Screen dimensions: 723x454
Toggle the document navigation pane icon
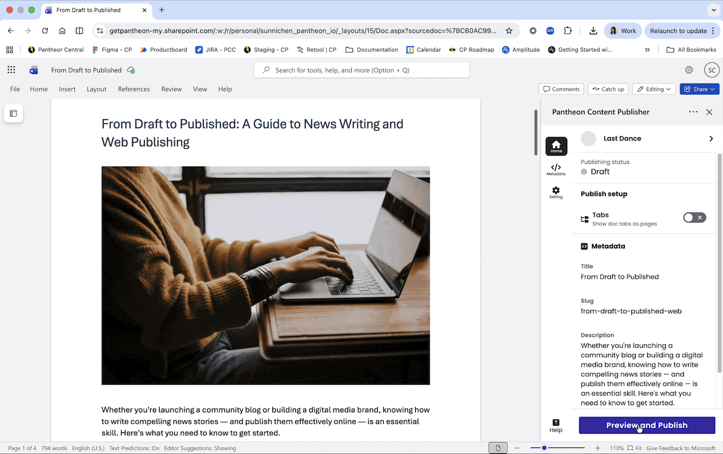[13, 113]
